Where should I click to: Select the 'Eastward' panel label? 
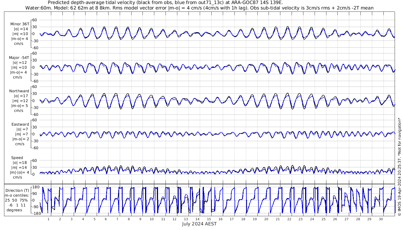pyautogui.click(x=20, y=124)
